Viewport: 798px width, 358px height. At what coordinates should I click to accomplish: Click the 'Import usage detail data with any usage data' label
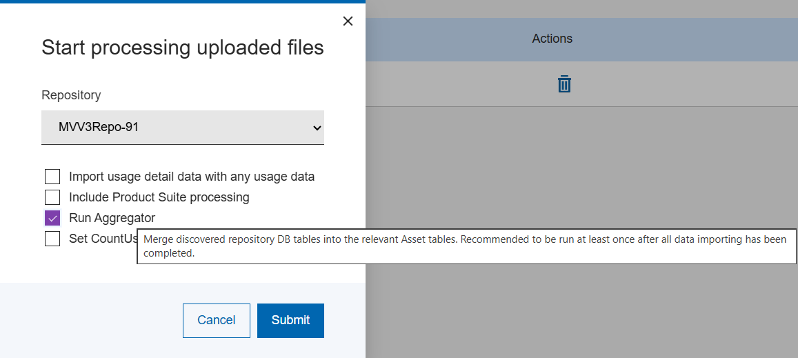coord(192,177)
